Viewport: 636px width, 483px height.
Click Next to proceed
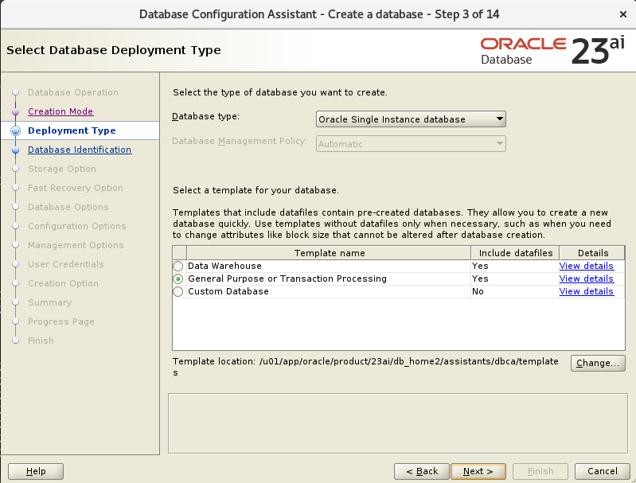click(478, 471)
